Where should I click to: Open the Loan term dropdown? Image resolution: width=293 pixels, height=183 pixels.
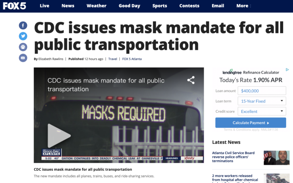pos(262,101)
